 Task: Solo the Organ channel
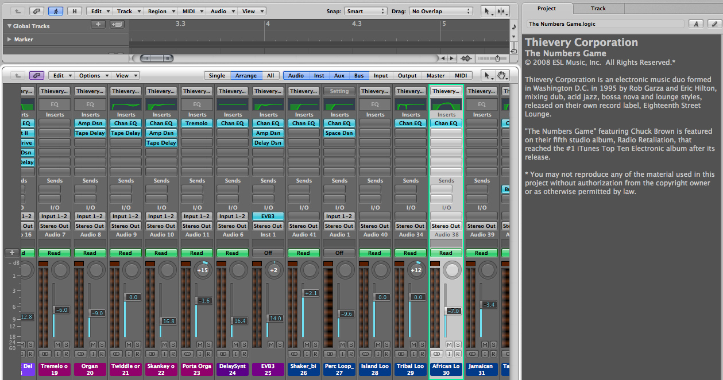click(102, 344)
